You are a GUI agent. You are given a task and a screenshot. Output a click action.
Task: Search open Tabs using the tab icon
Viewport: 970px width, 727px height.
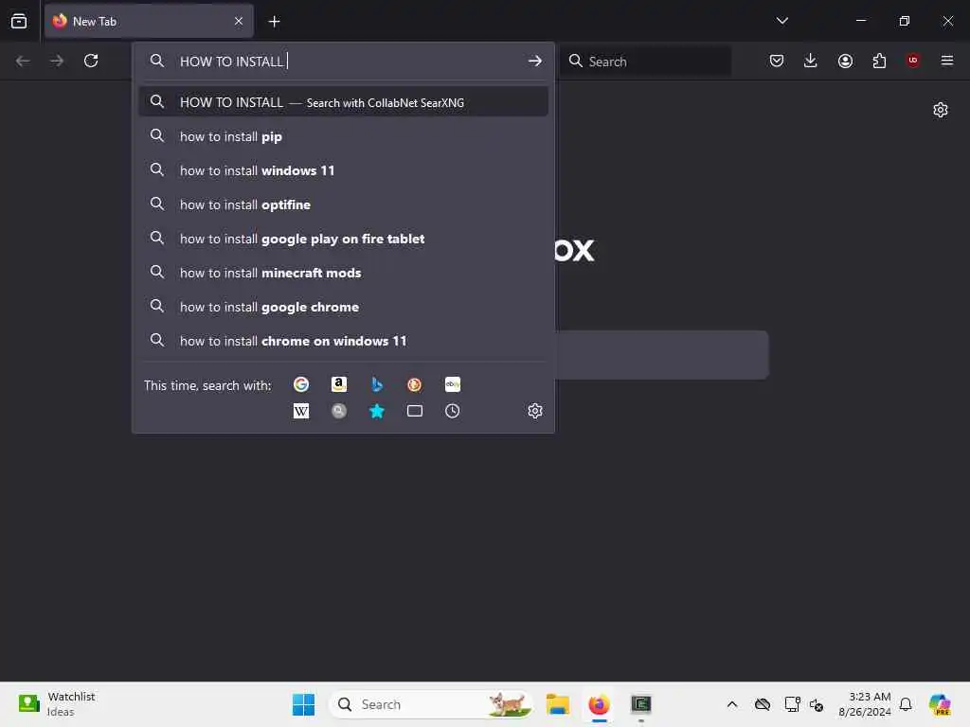click(x=415, y=411)
